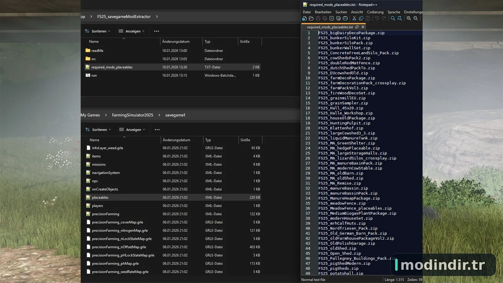503x283 pixels.
Task: Open more options in the savegame1 window
Action: point(157,130)
